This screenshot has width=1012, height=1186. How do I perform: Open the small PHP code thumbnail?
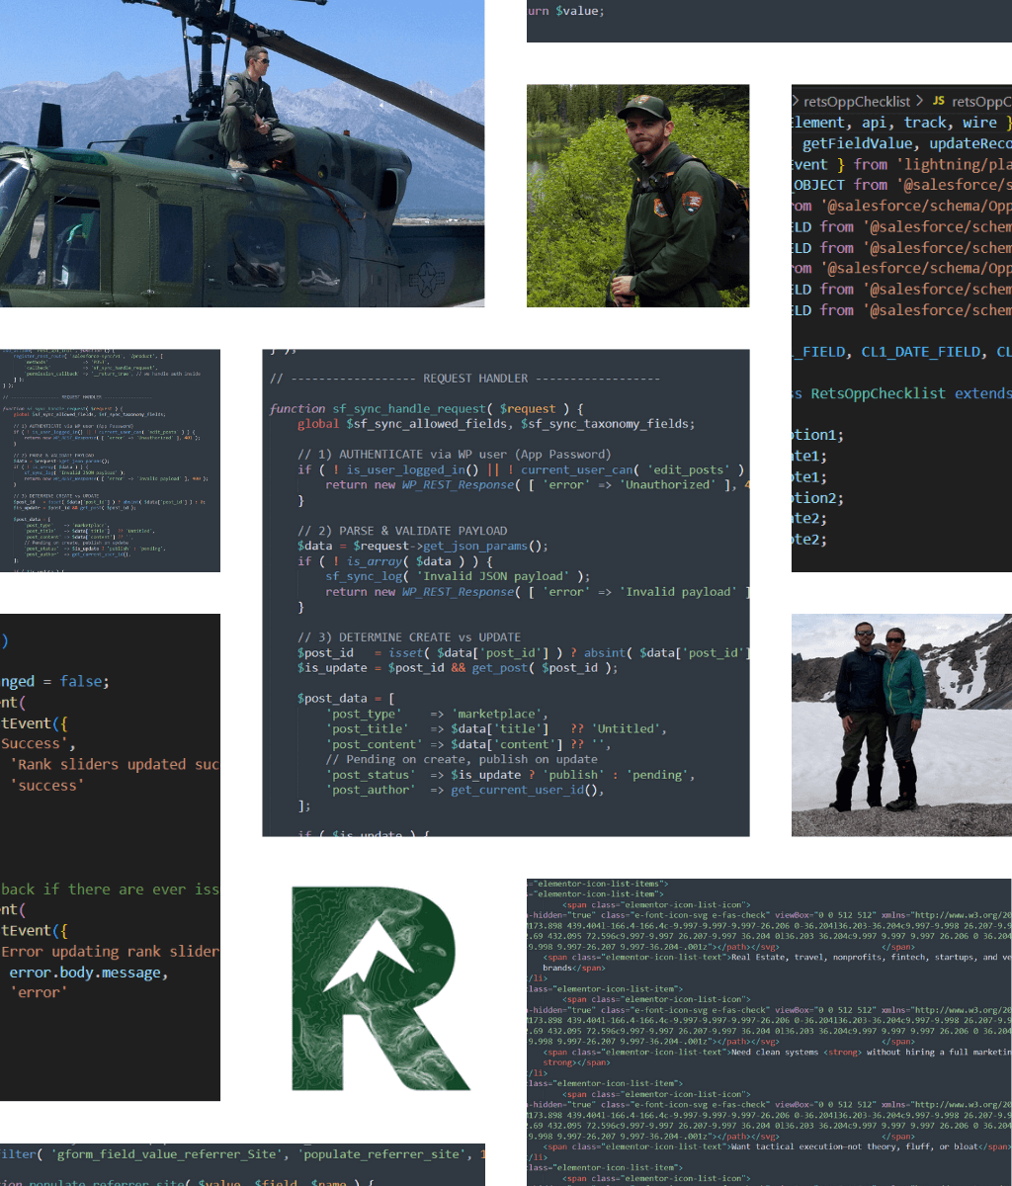click(x=110, y=460)
